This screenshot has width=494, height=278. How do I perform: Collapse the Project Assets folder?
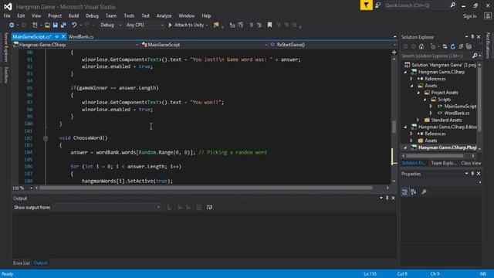418,93
